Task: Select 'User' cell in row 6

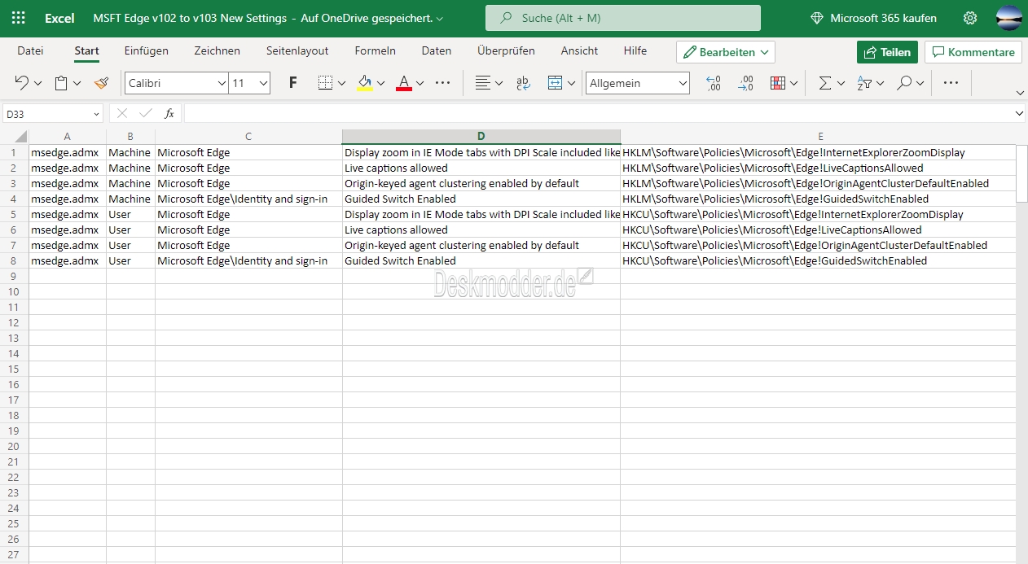Action: click(130, 230)
